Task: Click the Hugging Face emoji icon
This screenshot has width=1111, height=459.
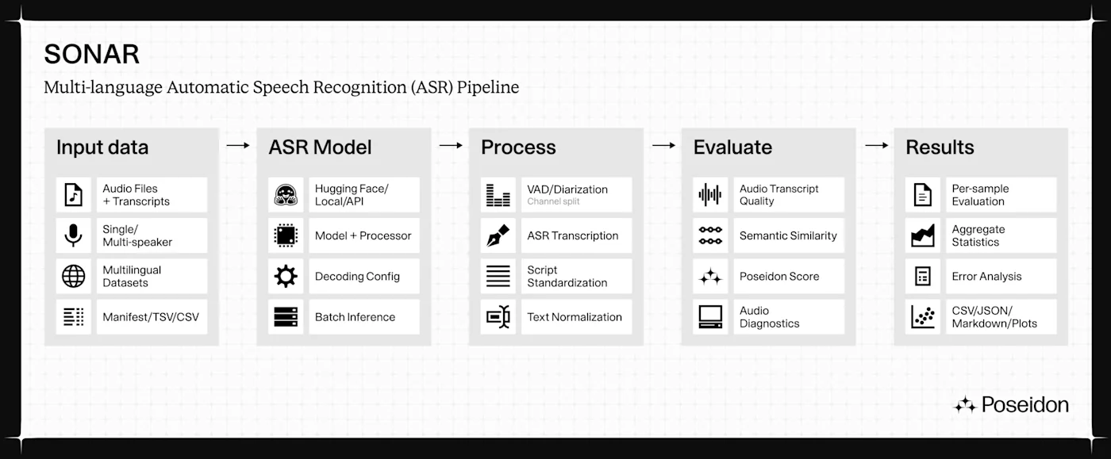Action: point(286,195)
